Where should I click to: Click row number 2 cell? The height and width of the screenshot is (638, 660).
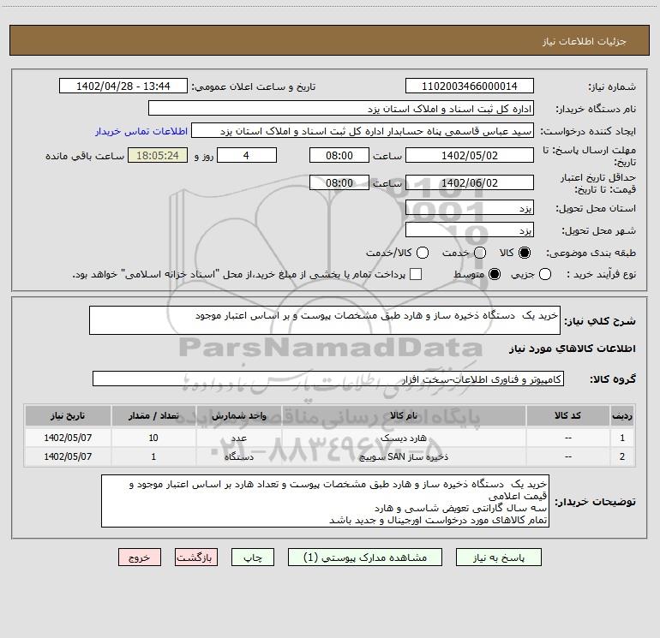point(622,456)
